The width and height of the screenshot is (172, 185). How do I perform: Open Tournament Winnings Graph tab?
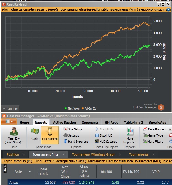pos(93,154)
